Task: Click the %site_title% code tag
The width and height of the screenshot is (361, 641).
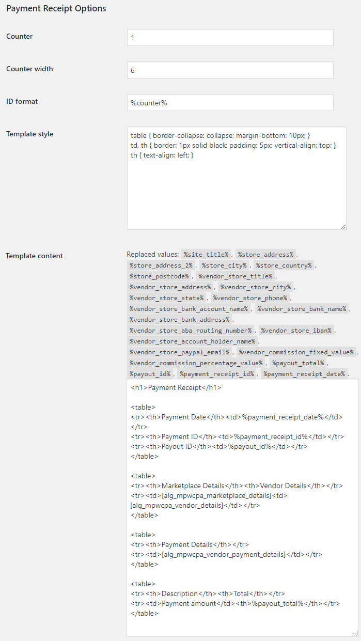Action: point(206,255)
